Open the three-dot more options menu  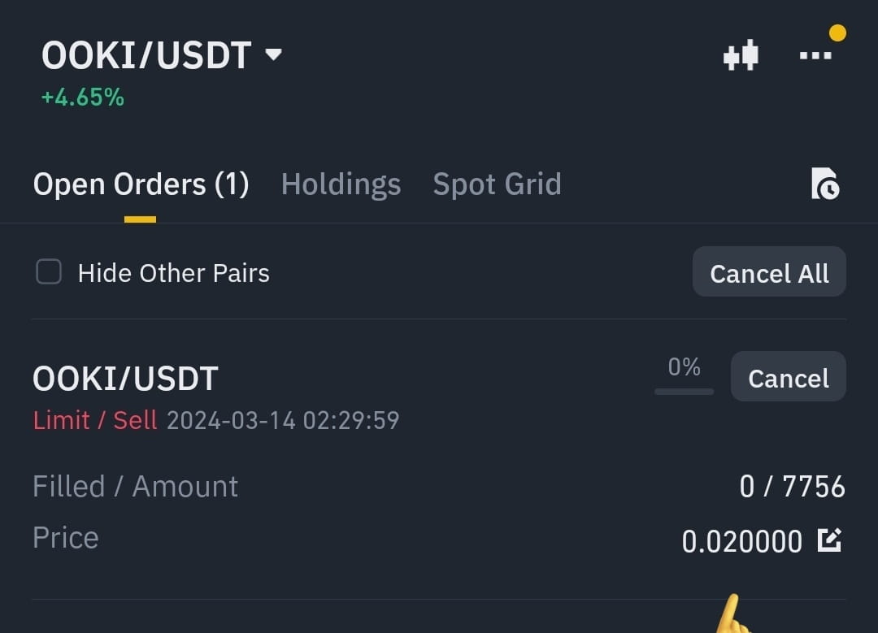(x=813, y=54)
